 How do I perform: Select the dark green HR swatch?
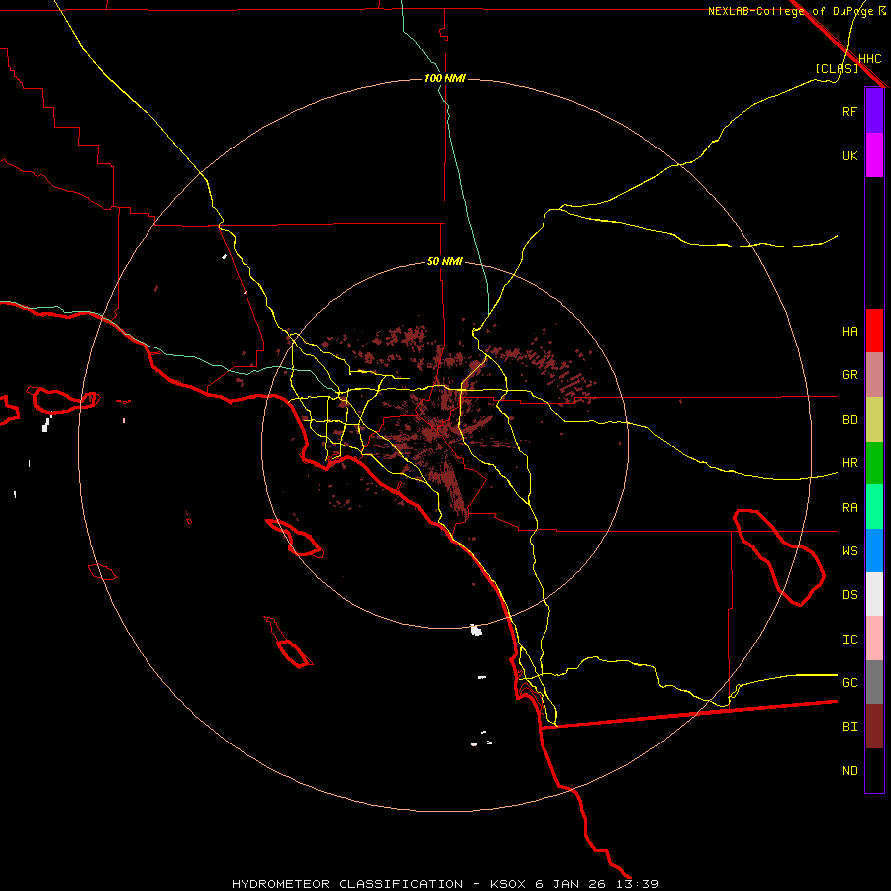[874, 462]
